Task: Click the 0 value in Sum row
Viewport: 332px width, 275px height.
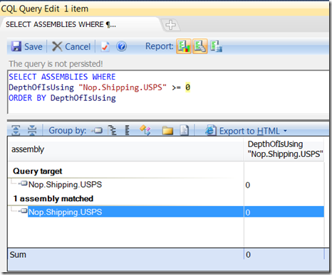Action: coord(248,254)
